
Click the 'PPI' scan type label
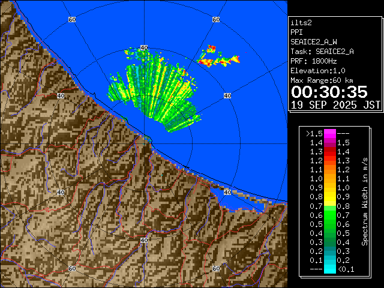(297, 32)
